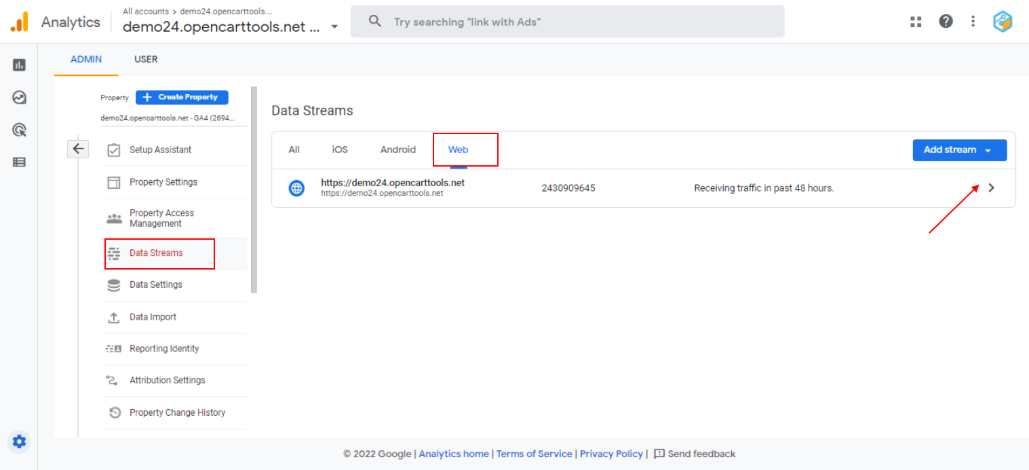This screenshot has height=470, width=1029.
Task: Click the Setup Assistant checkbox icon
Action: 114,150
